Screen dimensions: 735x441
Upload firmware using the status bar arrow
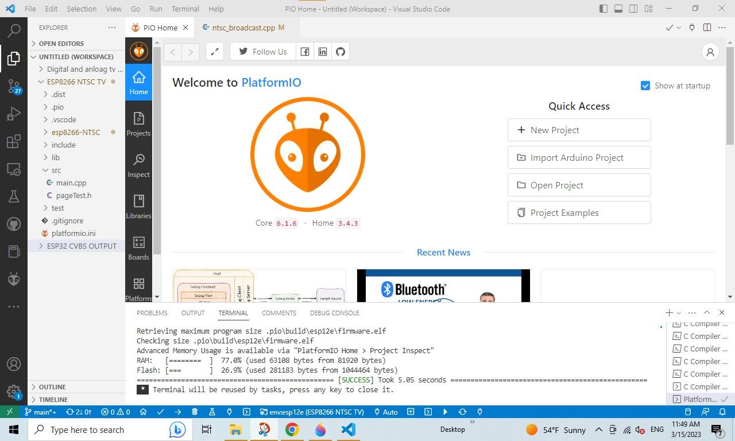pos(177,412)
